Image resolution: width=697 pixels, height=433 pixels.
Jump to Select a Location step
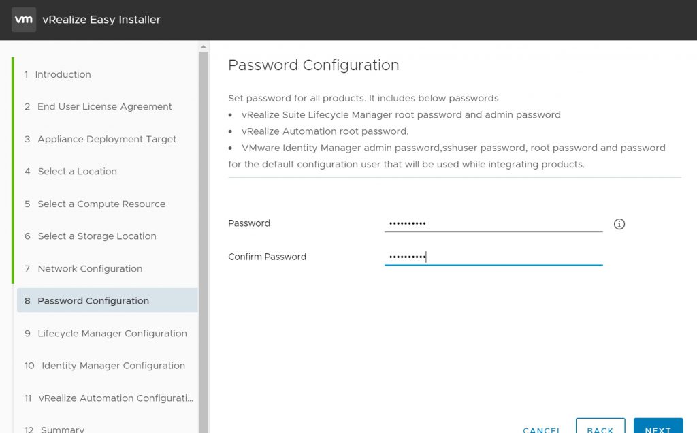point(71,171)
